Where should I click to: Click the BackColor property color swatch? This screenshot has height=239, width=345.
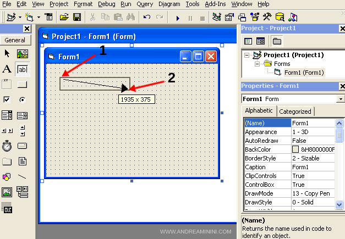[295, 149]
